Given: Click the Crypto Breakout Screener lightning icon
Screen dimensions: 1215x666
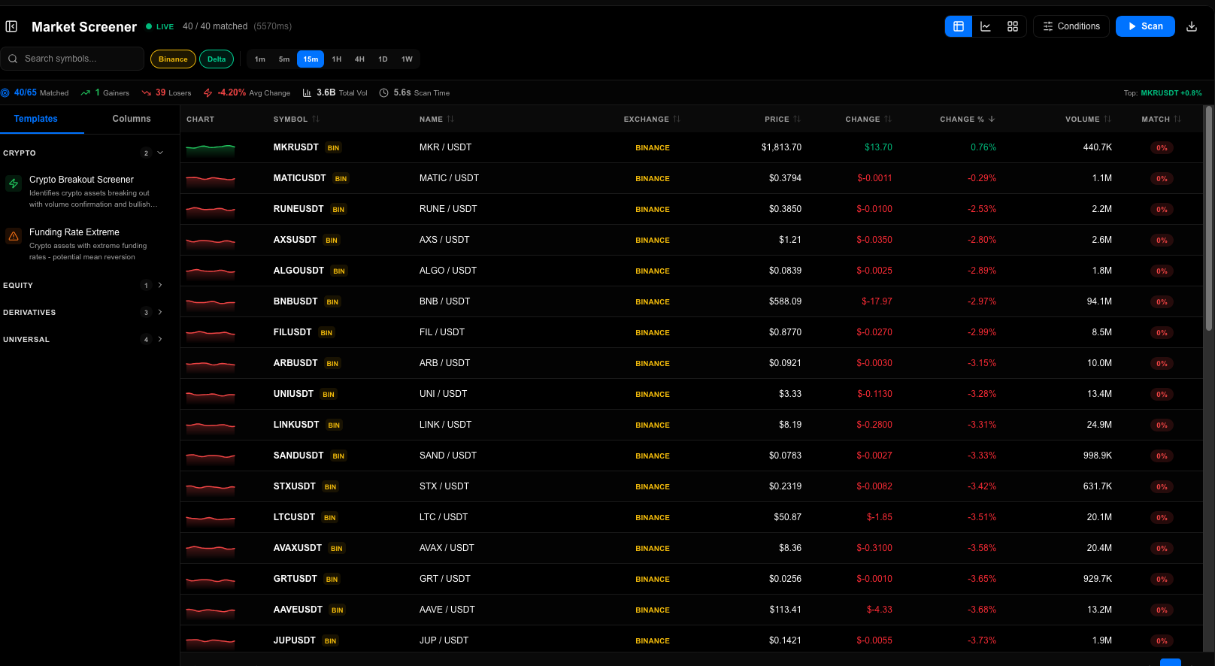Looking at the screenshot, I should point(14,183).
